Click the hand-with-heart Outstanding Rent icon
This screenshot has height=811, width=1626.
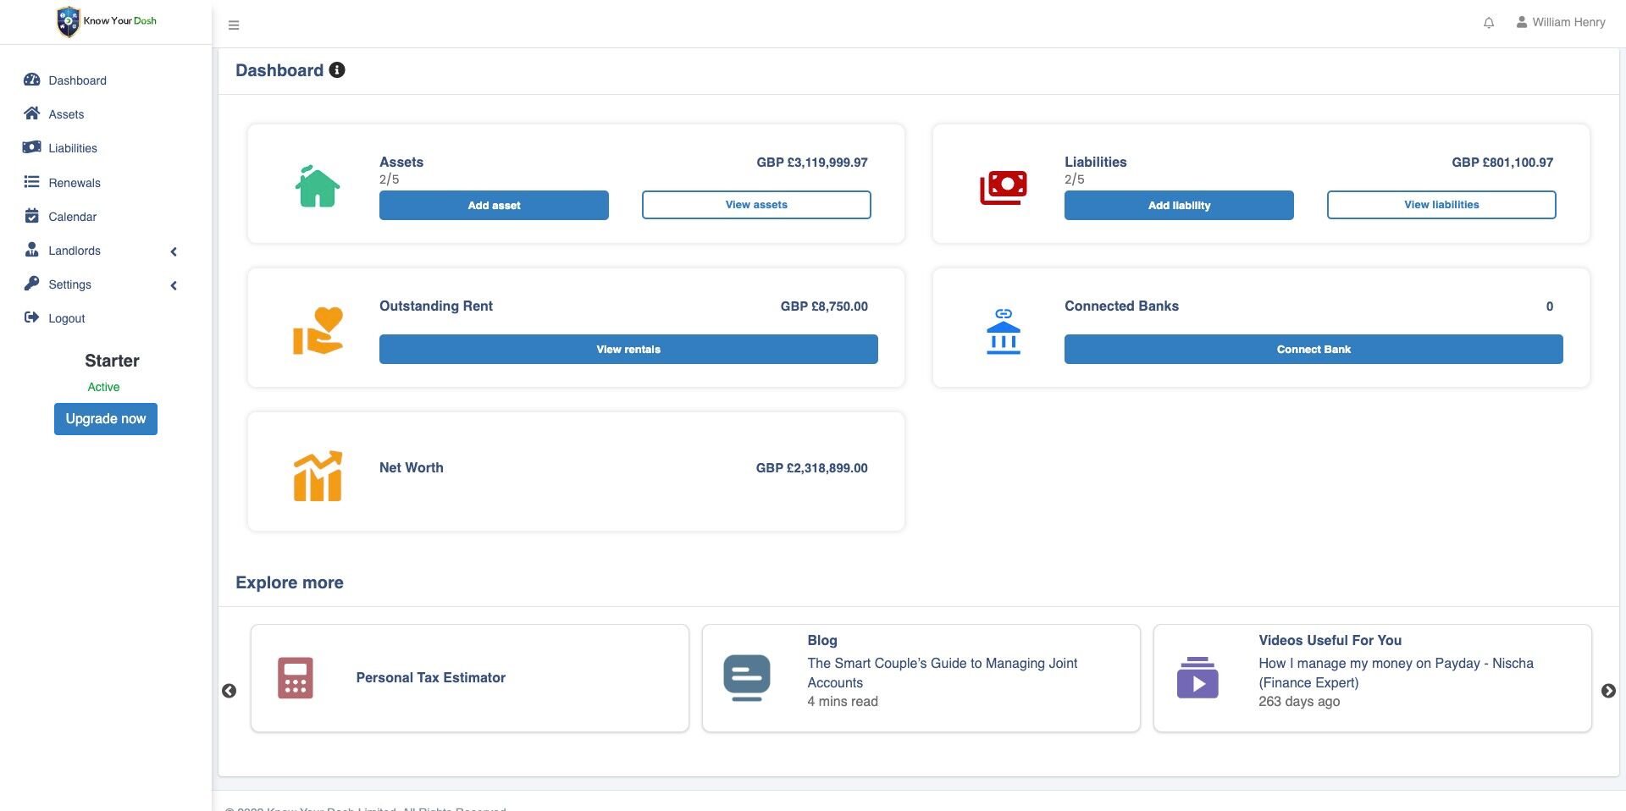point(318,330)
